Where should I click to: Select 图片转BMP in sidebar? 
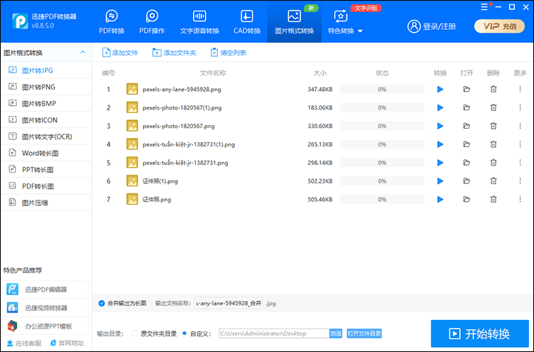[46, 103]
